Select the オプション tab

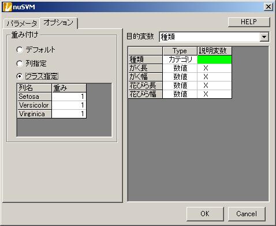click(58, 23)
